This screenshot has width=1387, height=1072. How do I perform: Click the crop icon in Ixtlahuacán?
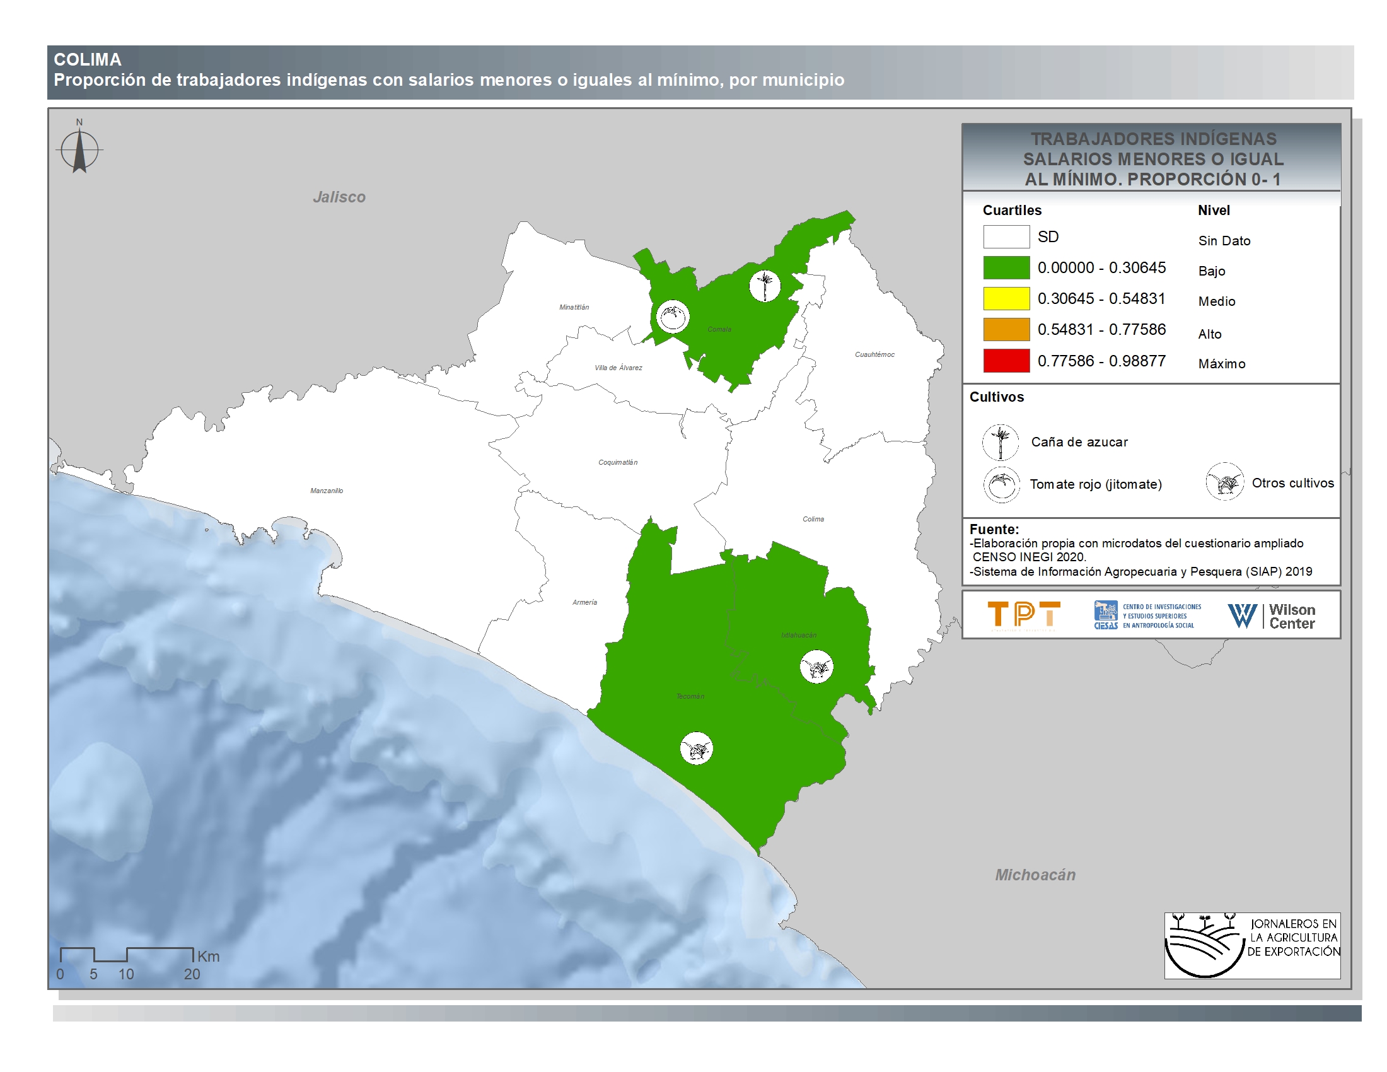[816, 667]
